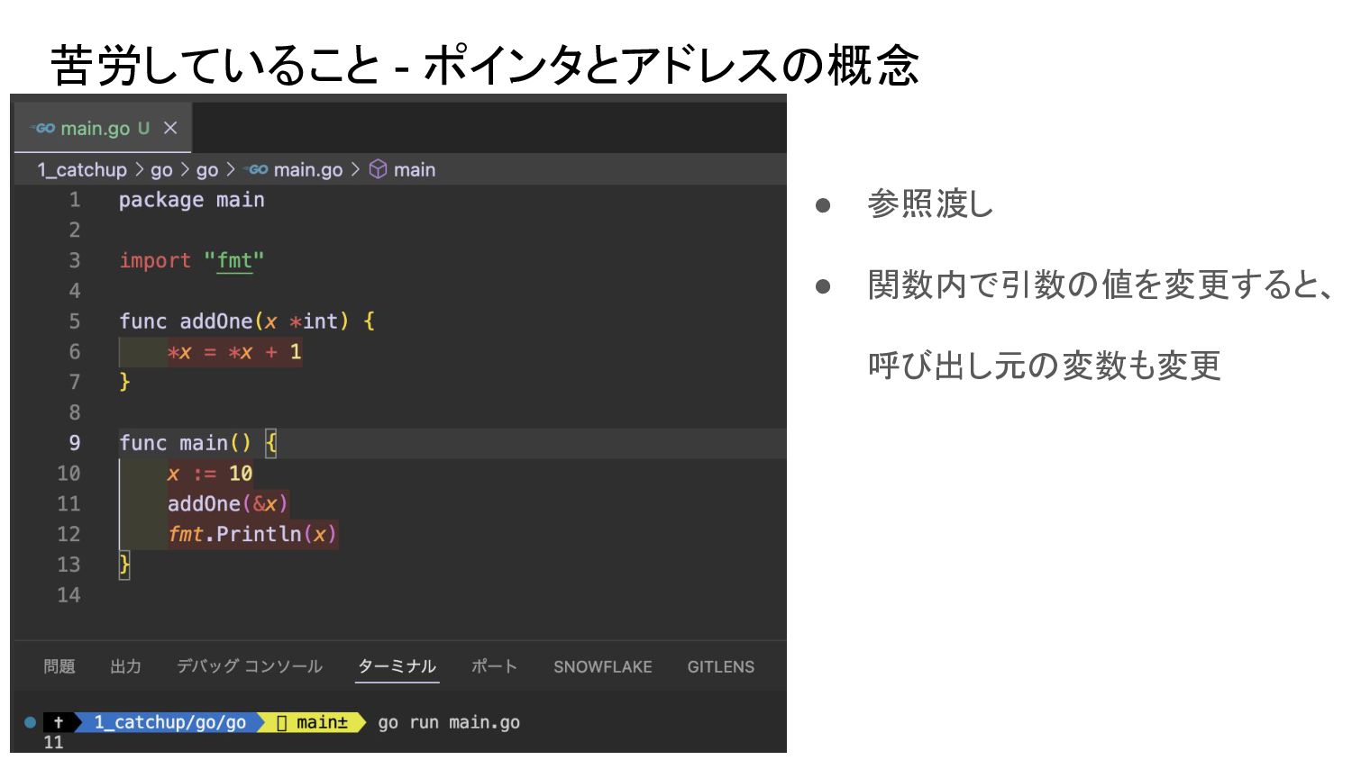This screenshot has height=760, width=1352.
Task: Select the main symbol in the breadcrumb
Action: pyautogui.click(x=415, y=169)
